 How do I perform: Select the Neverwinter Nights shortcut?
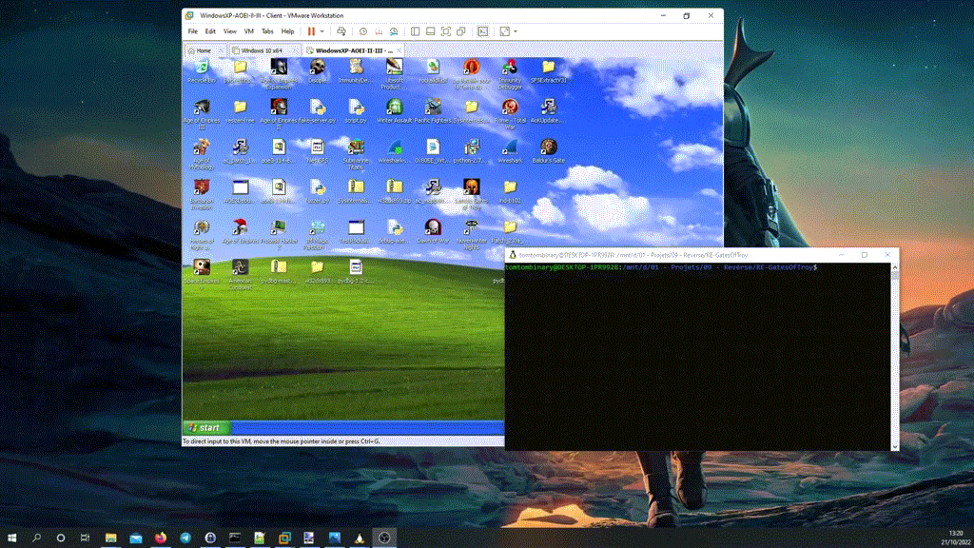click(x=472, y=234)
